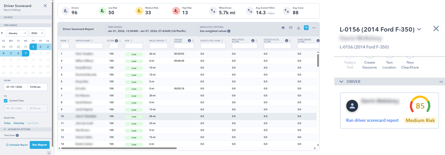
Task: Click the Driver Name filter input
Action: click(x=89, y=46)
